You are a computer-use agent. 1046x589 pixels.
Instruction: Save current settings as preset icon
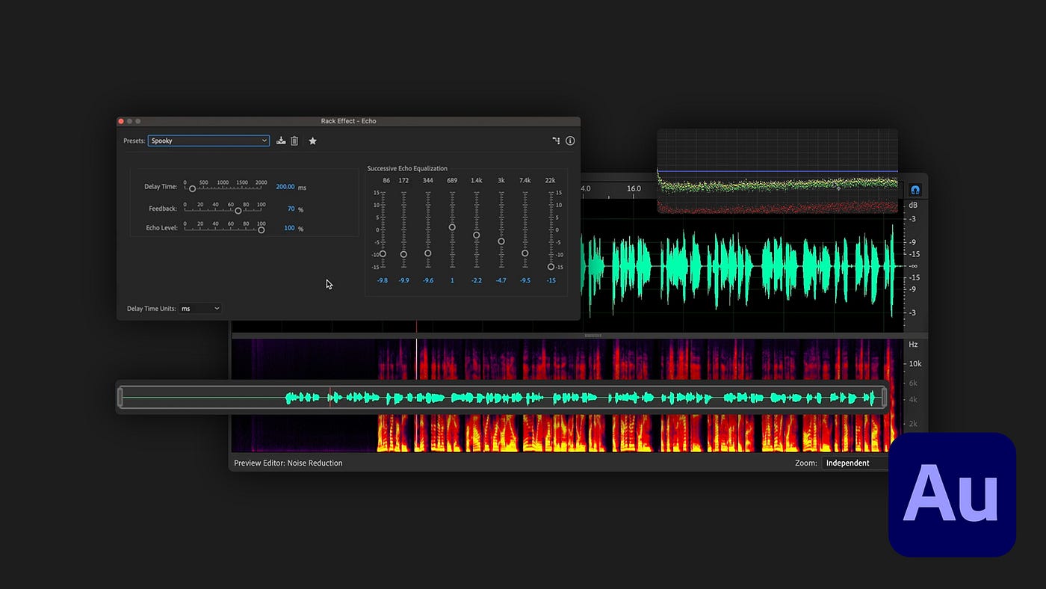[281, 141]
